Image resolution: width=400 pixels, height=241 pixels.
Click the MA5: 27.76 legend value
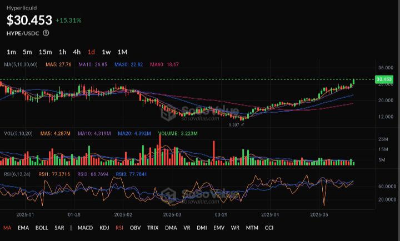(58, 64)
